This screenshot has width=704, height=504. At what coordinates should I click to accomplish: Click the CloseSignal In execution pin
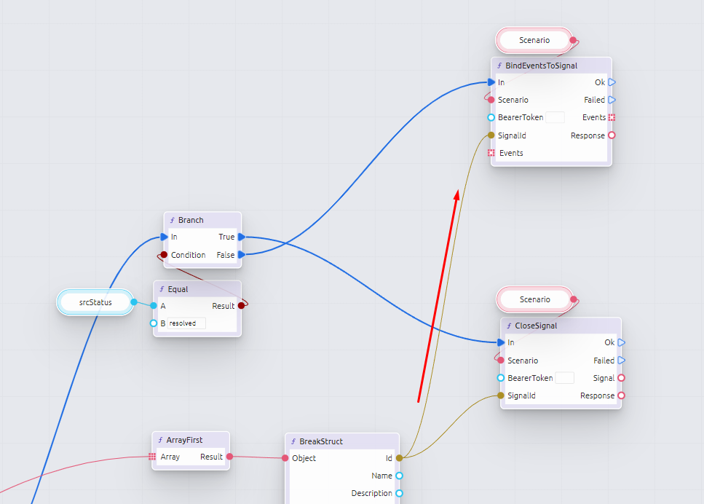click(x=501, y=342)
